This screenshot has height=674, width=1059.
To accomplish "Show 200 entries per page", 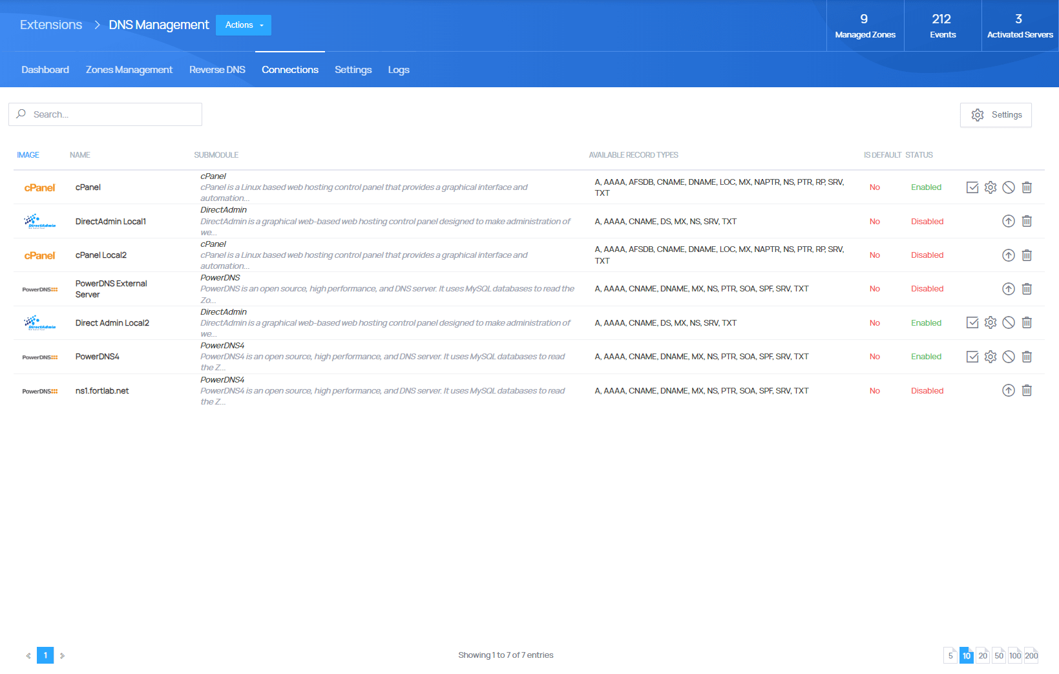I will point(1031,655).
